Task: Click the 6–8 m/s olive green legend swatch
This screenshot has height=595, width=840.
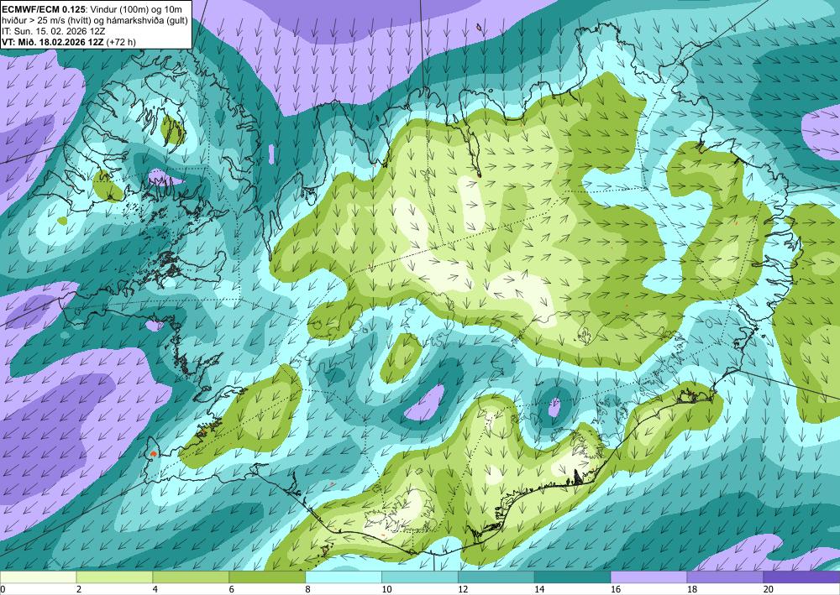Action: (x=267, y=577)
